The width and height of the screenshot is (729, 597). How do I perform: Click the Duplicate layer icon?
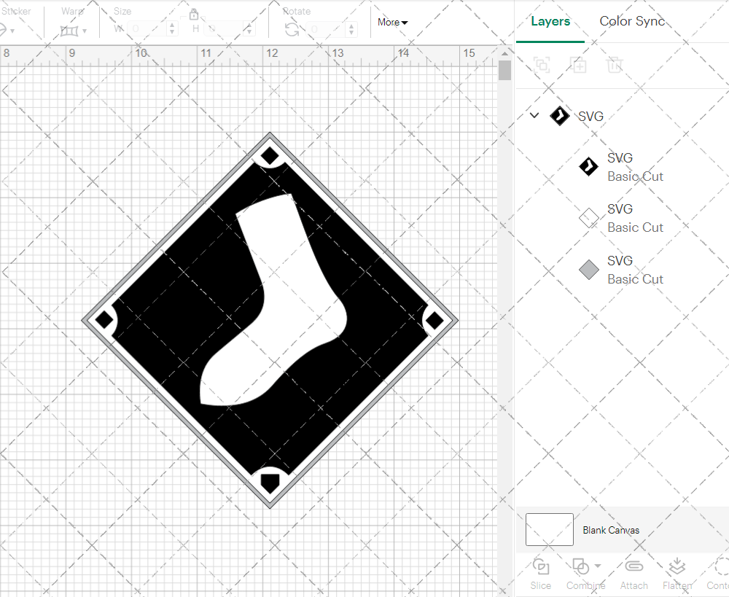(579, 65)
